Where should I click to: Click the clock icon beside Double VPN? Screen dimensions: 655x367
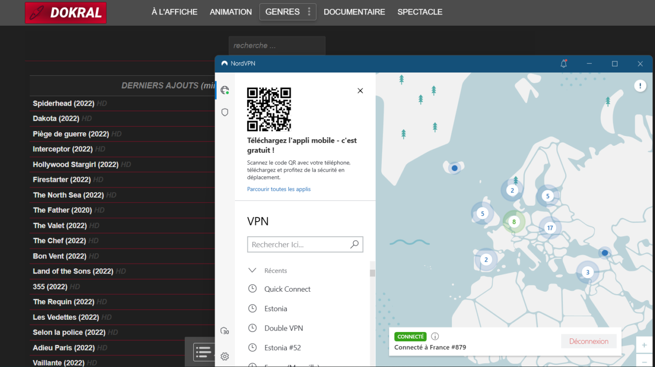coord(252,328)
